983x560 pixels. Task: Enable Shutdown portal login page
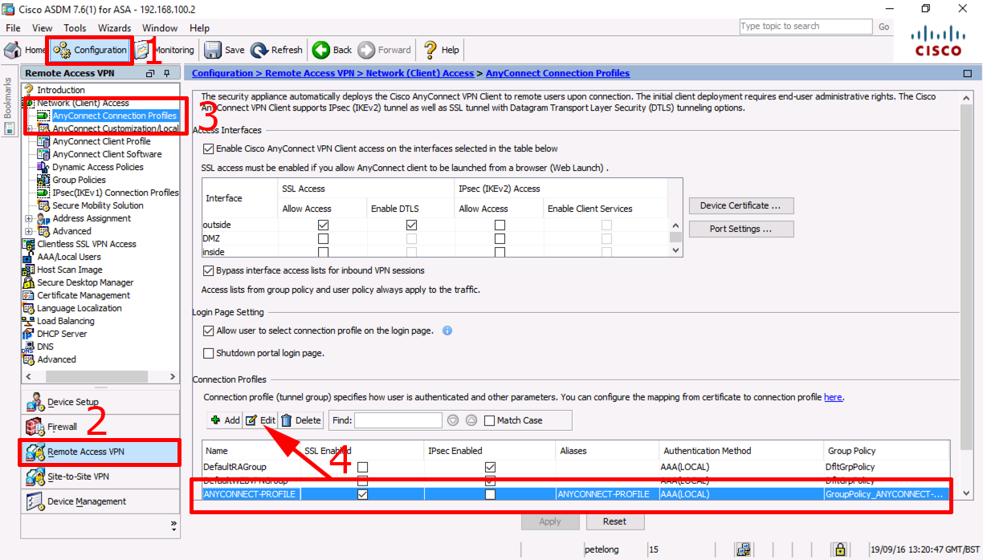[209, 353]
